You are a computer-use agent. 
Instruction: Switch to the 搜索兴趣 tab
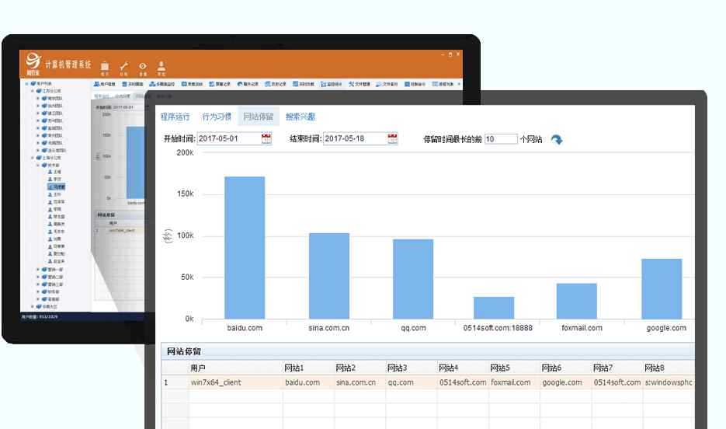pos(300,117)
